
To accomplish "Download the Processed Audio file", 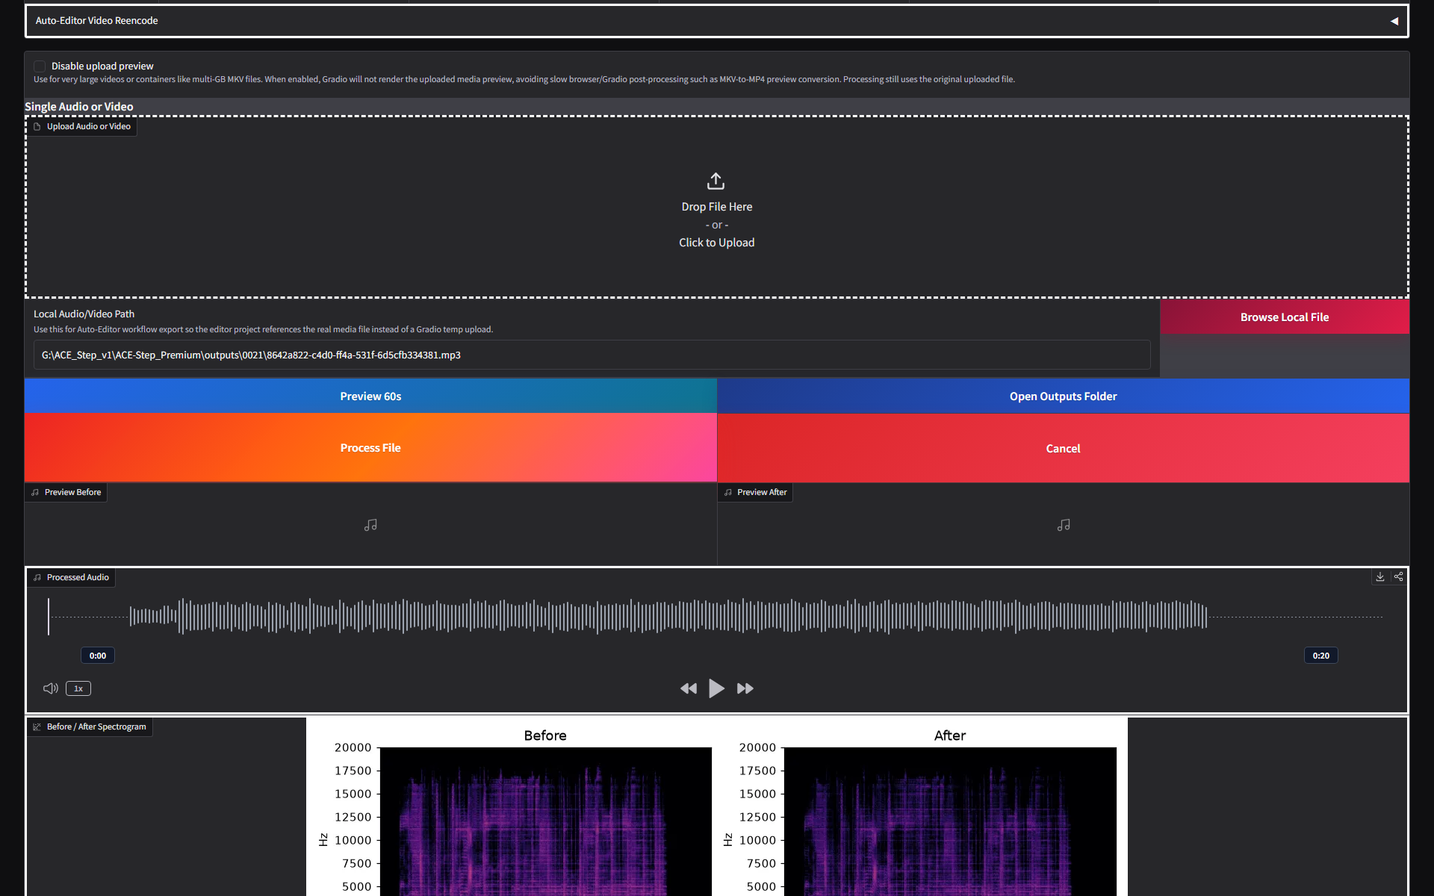I will point(1380,577).
